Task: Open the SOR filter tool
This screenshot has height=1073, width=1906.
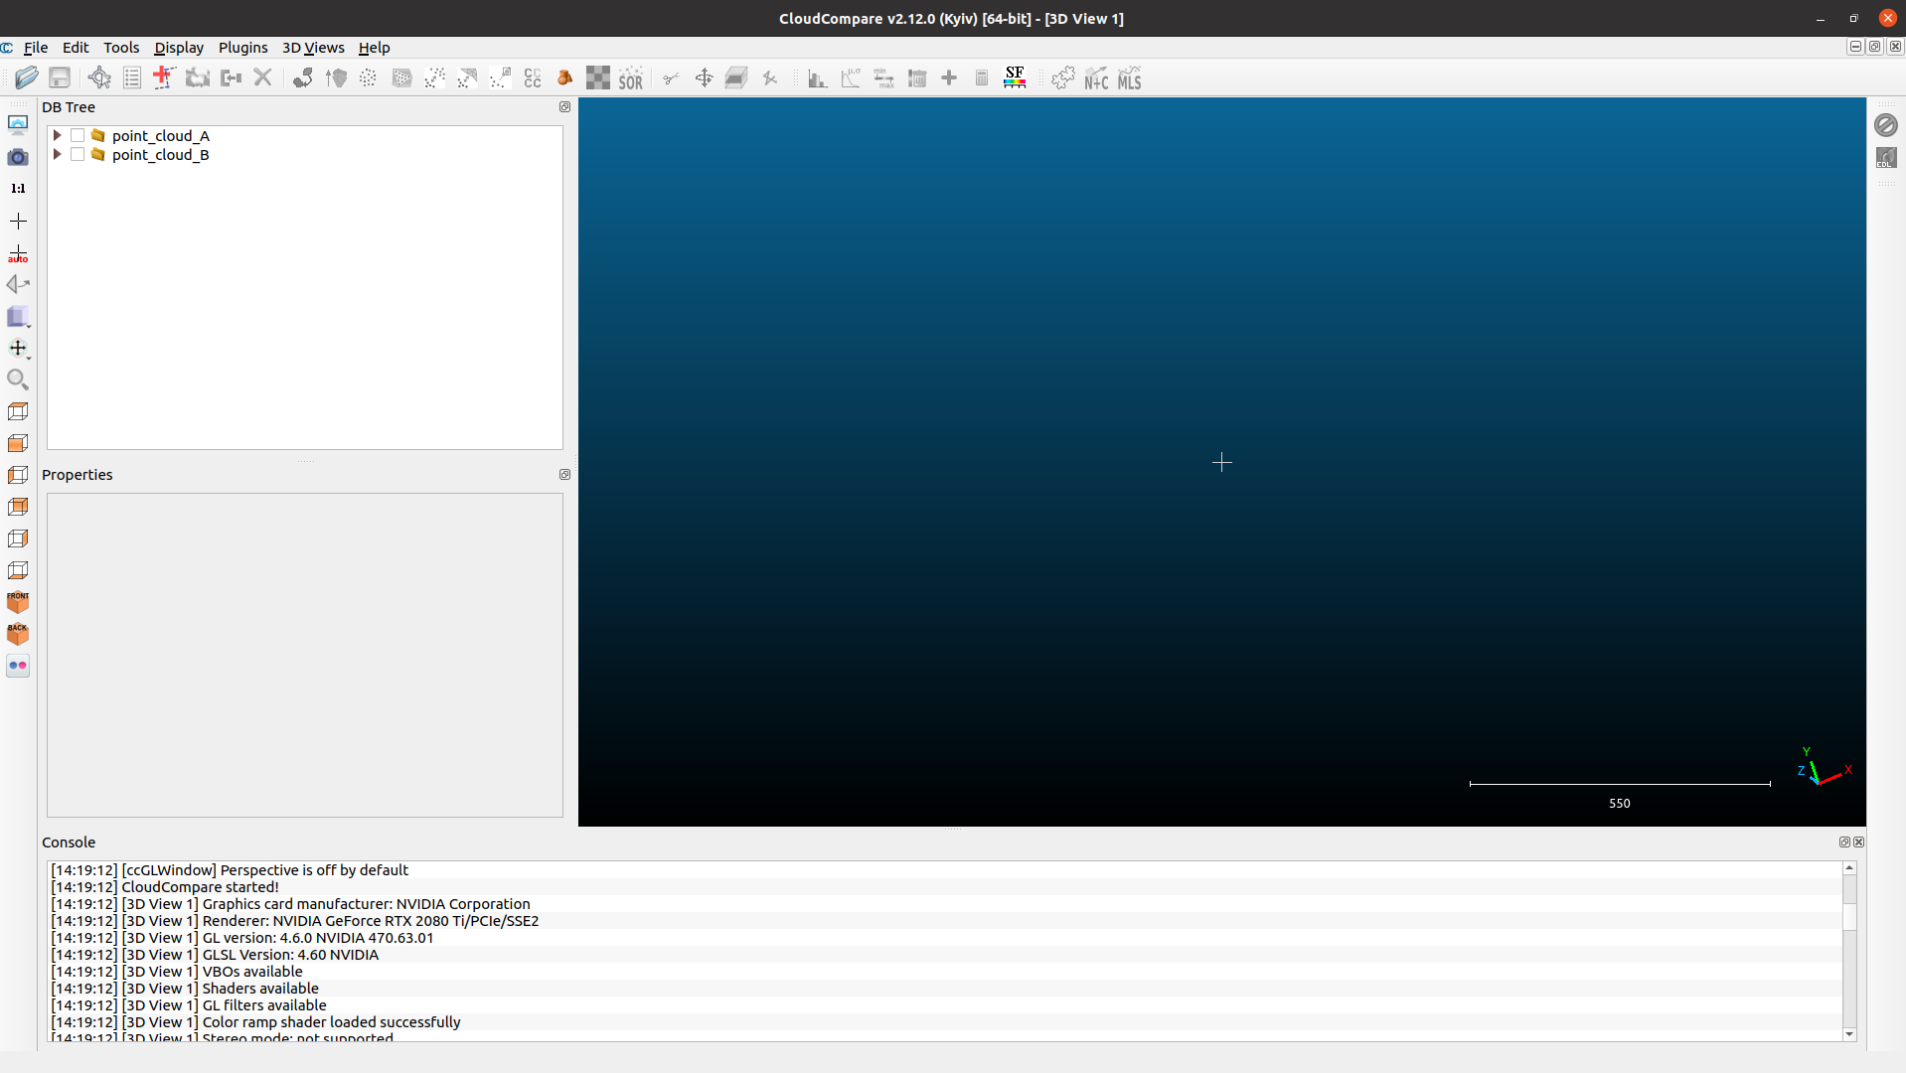Action: [632, 77]
